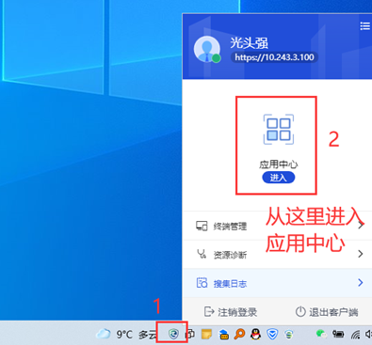The height and width of the screenshot is (345, 372).
Task: Click the 多云 weather text
Action: point(148,335)
